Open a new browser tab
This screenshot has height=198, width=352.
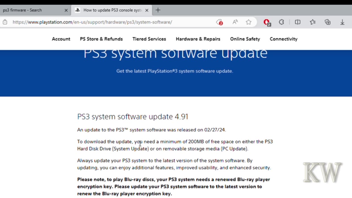[158, 10]
